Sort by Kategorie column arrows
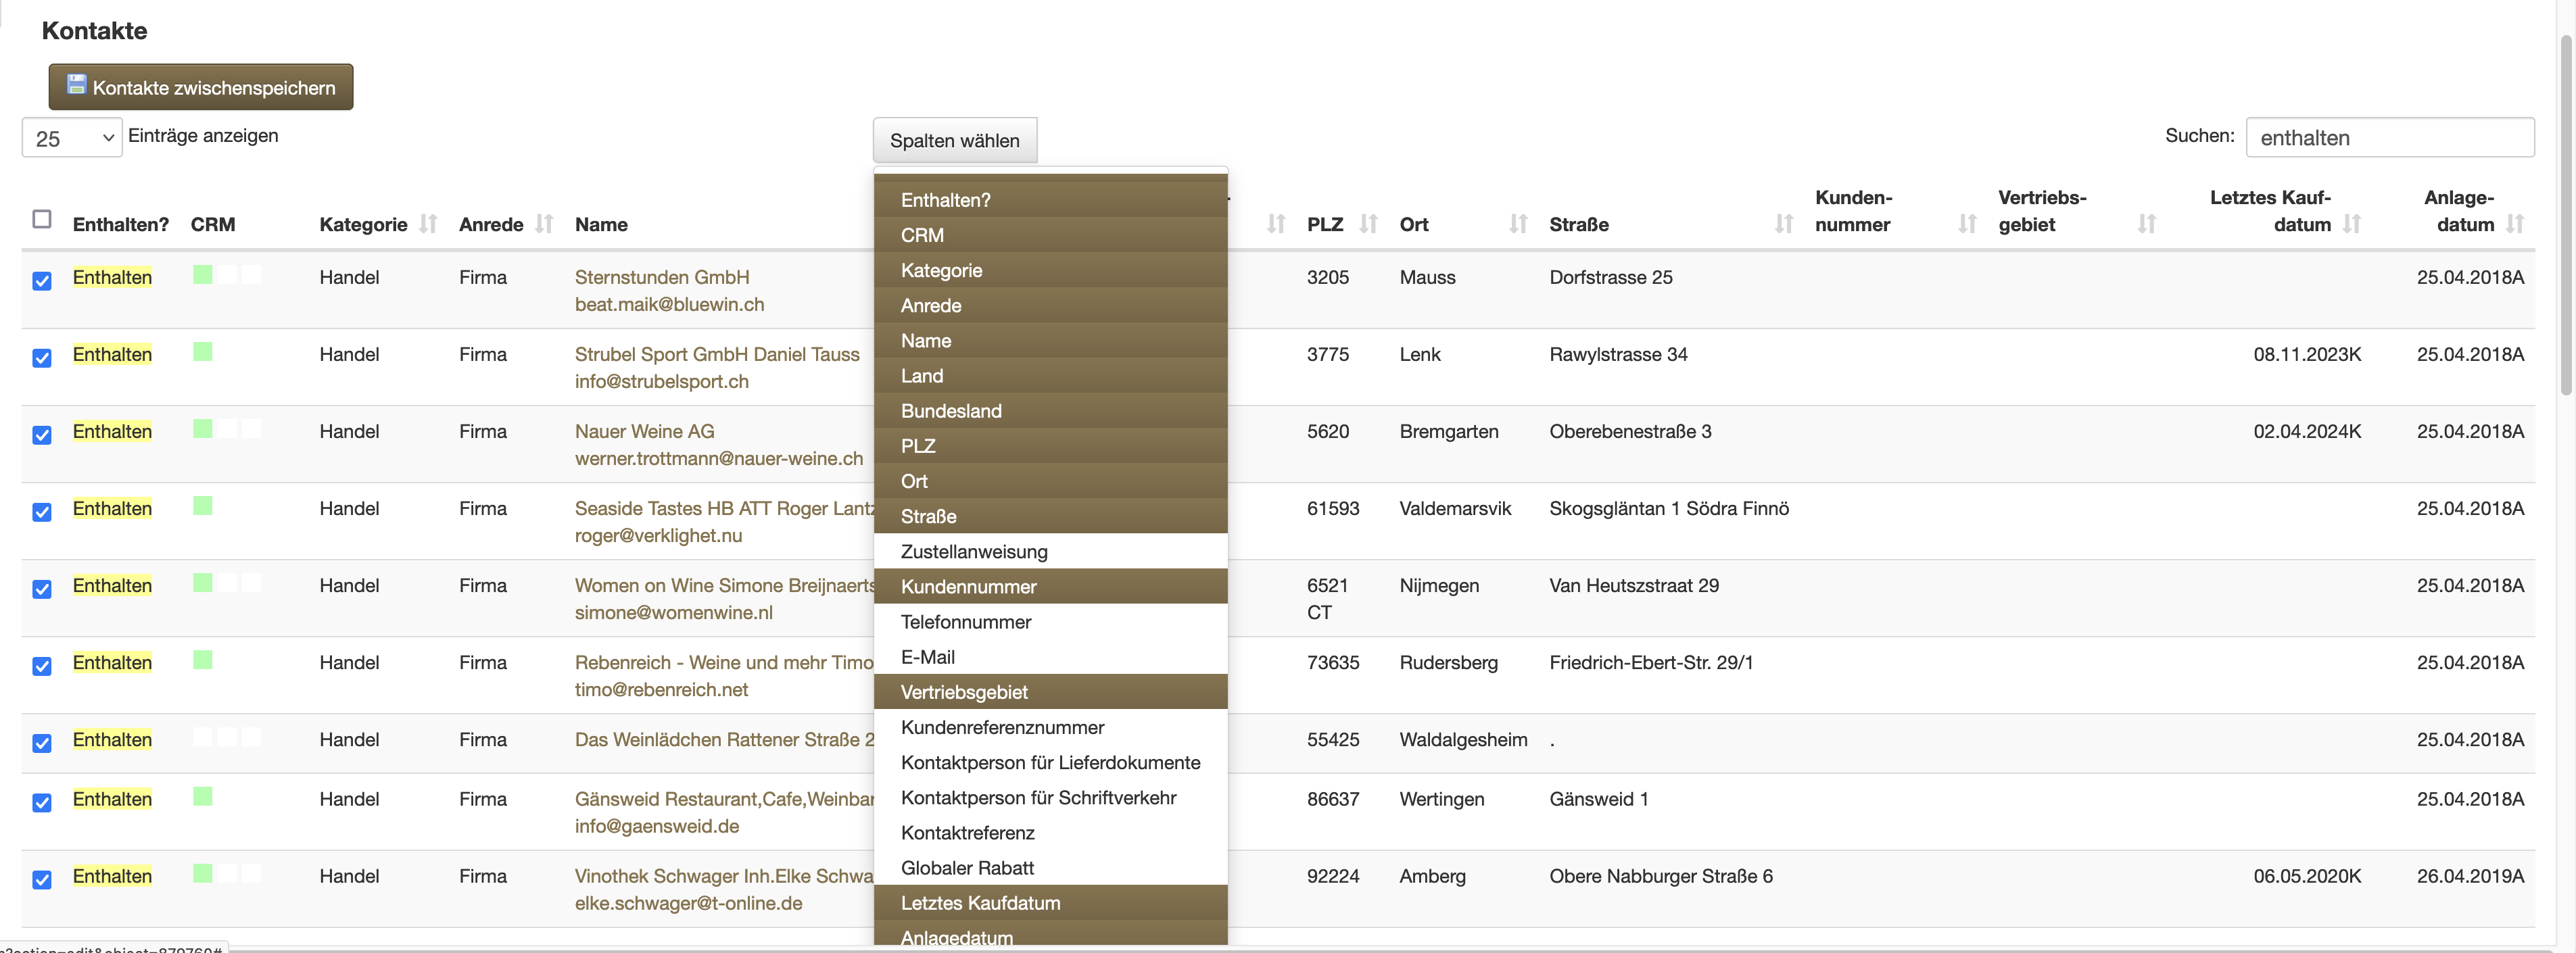Viewport: 2576px width, 953px height. [428, 224]
